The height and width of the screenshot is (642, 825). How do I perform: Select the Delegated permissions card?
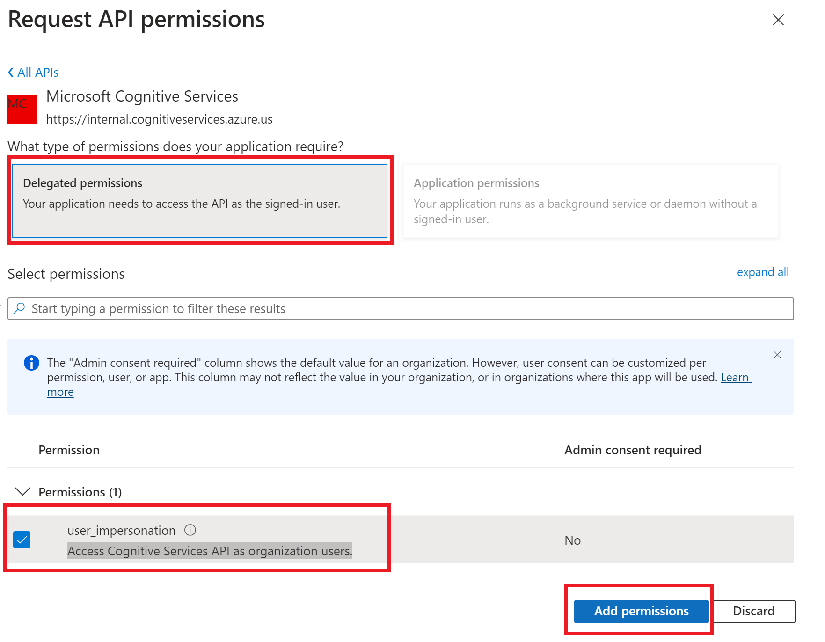click(200, 200)
